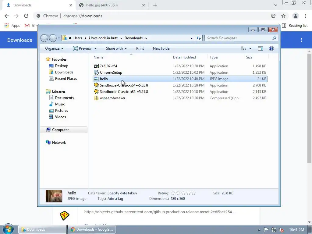Select Music library
This screenshot has height=234, width=312.
(x=60, y=104)
